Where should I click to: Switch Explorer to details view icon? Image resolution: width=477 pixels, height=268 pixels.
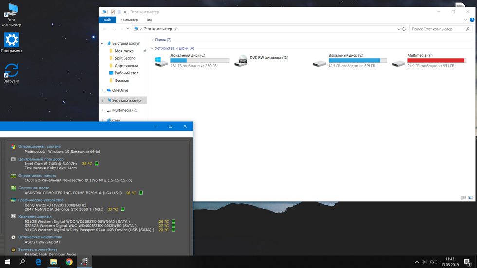tap(463, 198)
